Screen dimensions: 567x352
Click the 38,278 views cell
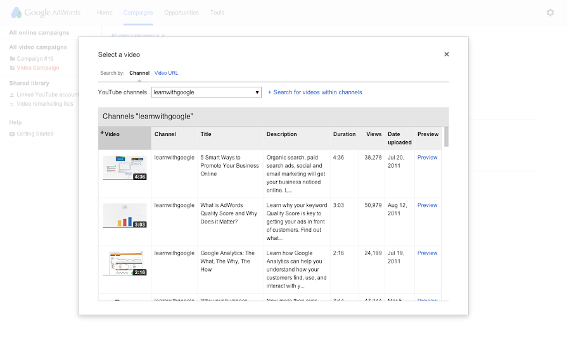point(373,158)
